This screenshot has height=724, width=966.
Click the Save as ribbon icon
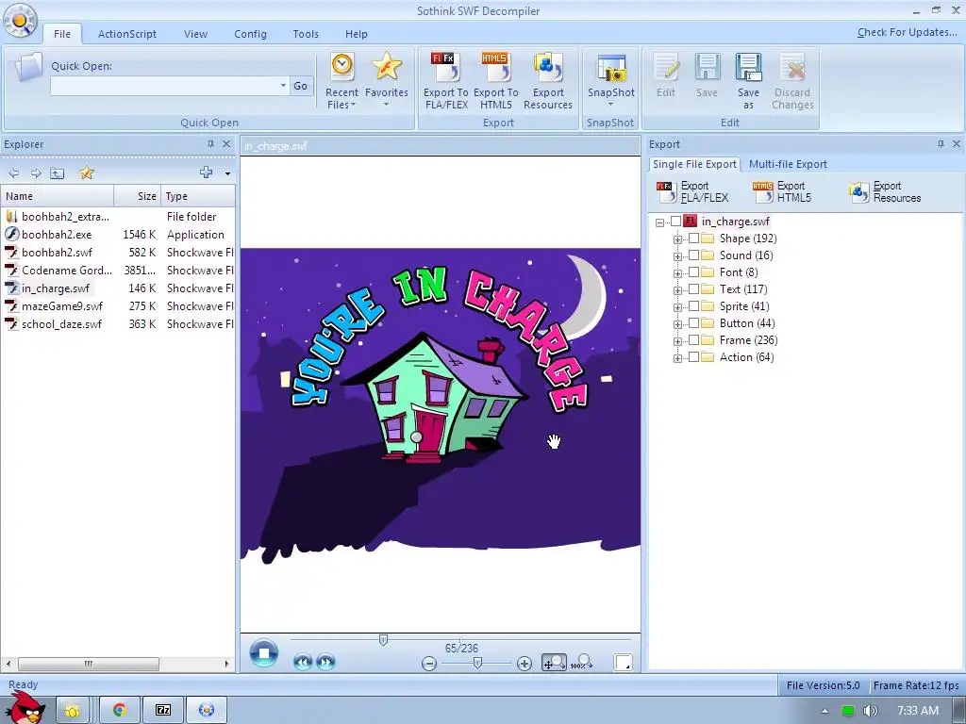pos(748,81)
